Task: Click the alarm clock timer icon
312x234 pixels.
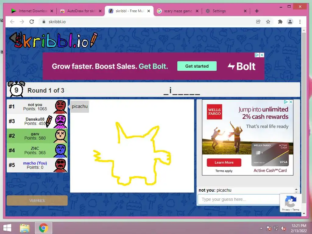Action: 16,89
